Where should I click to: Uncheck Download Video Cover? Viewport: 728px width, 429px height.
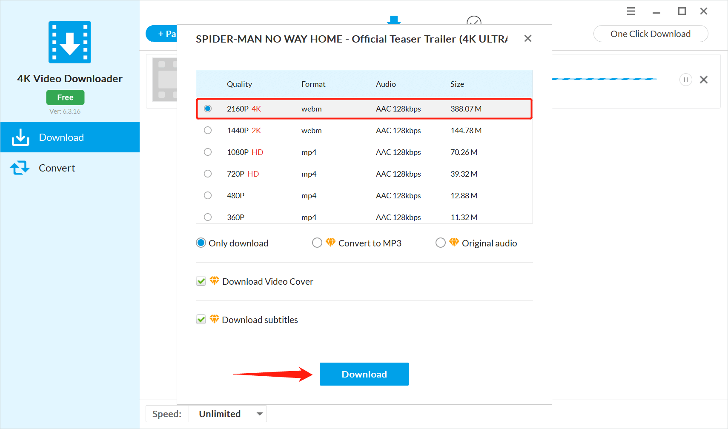click(x=201, y=281)
